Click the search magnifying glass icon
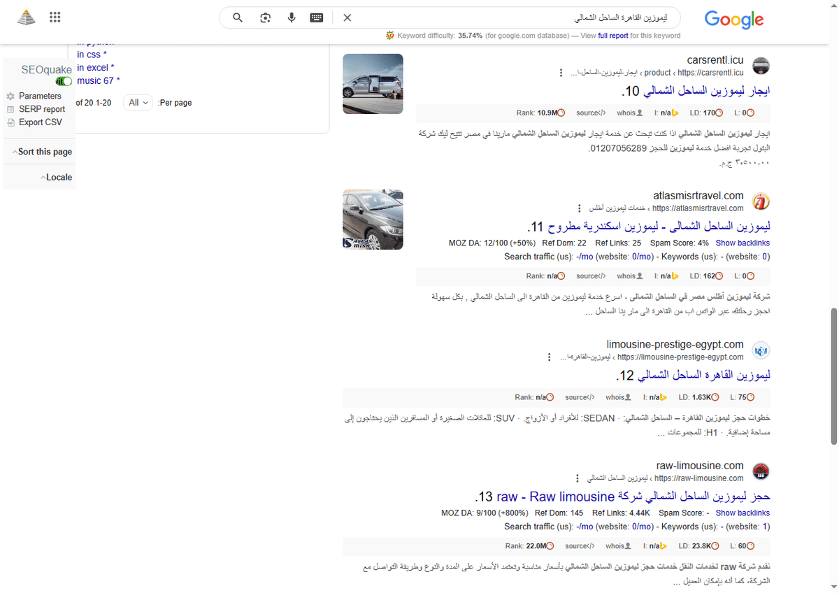The height and width of the screenshot is (593, 839). (238, 17)
